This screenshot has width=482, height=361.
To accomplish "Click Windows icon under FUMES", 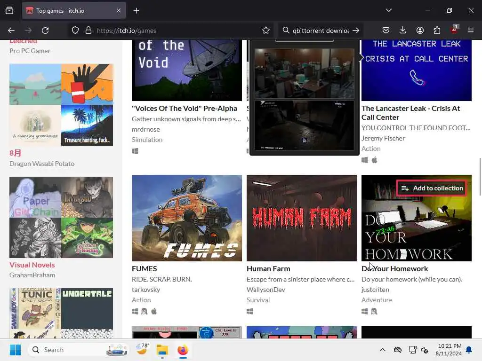I will [x=135, y=311].
